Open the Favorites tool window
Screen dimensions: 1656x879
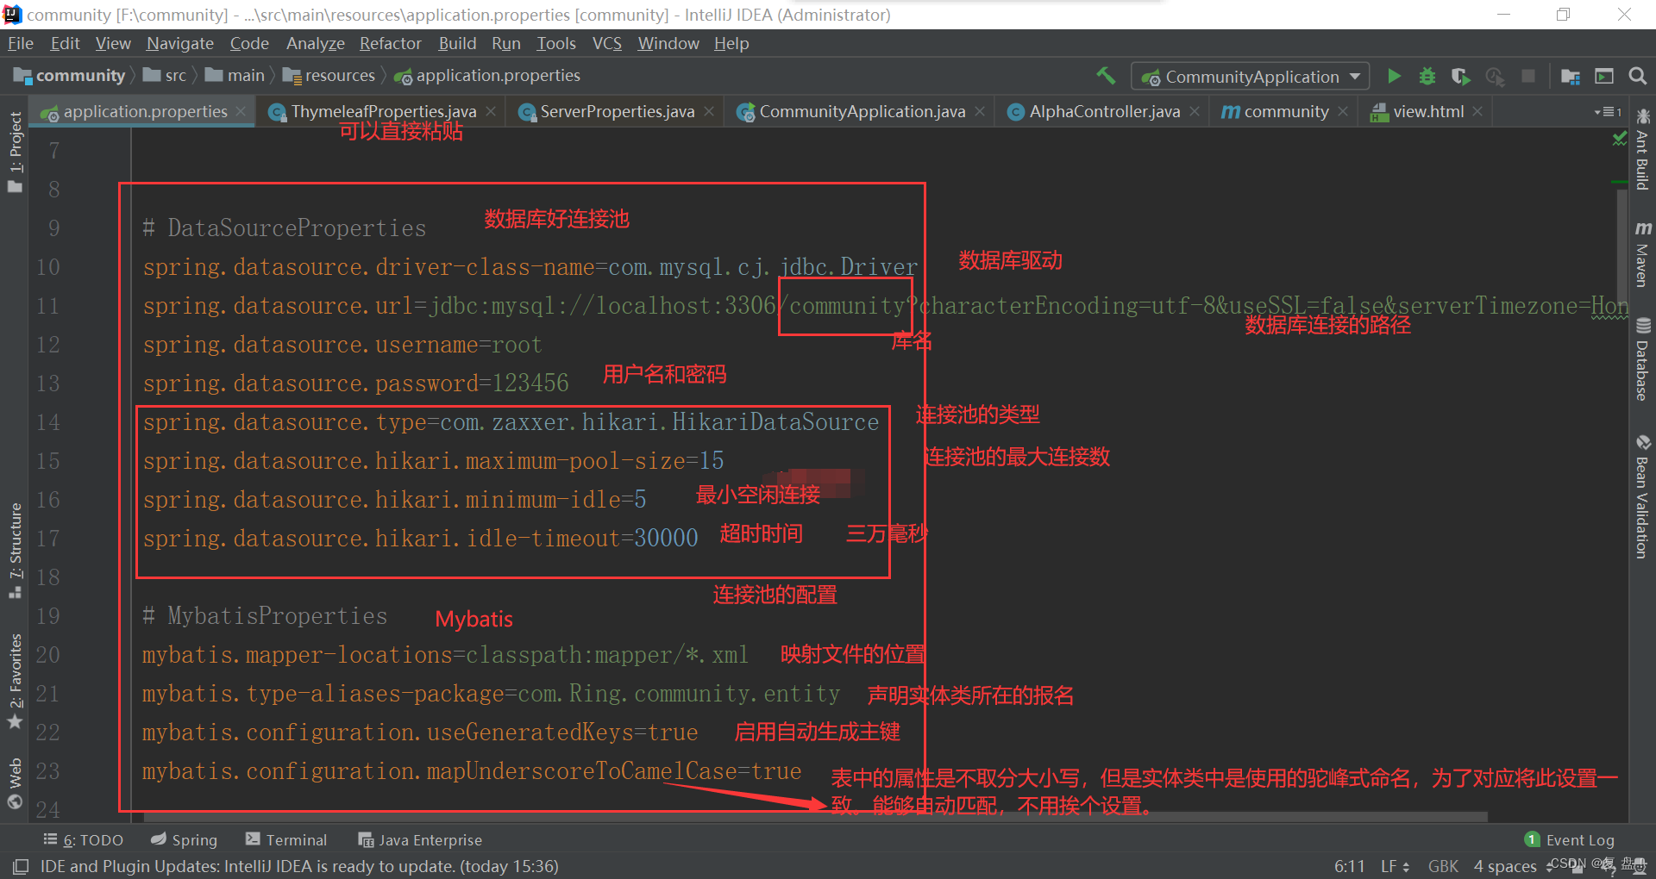(15, 682)
